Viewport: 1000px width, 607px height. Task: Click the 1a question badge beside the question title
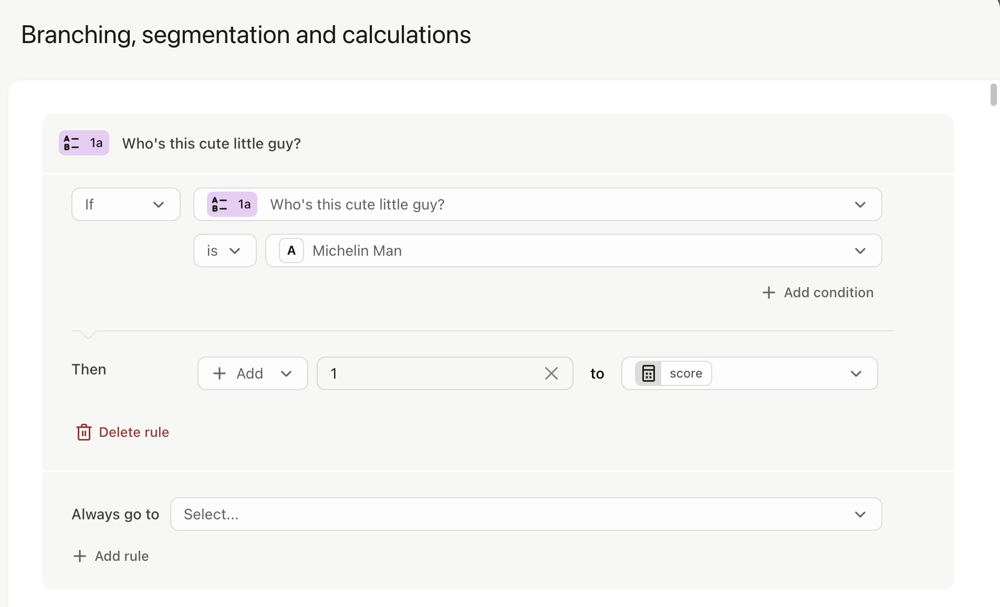click(x=84, y=142)
